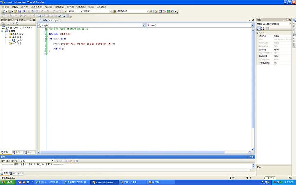Open the 편집 (Edit) menu

click(15, 7)
